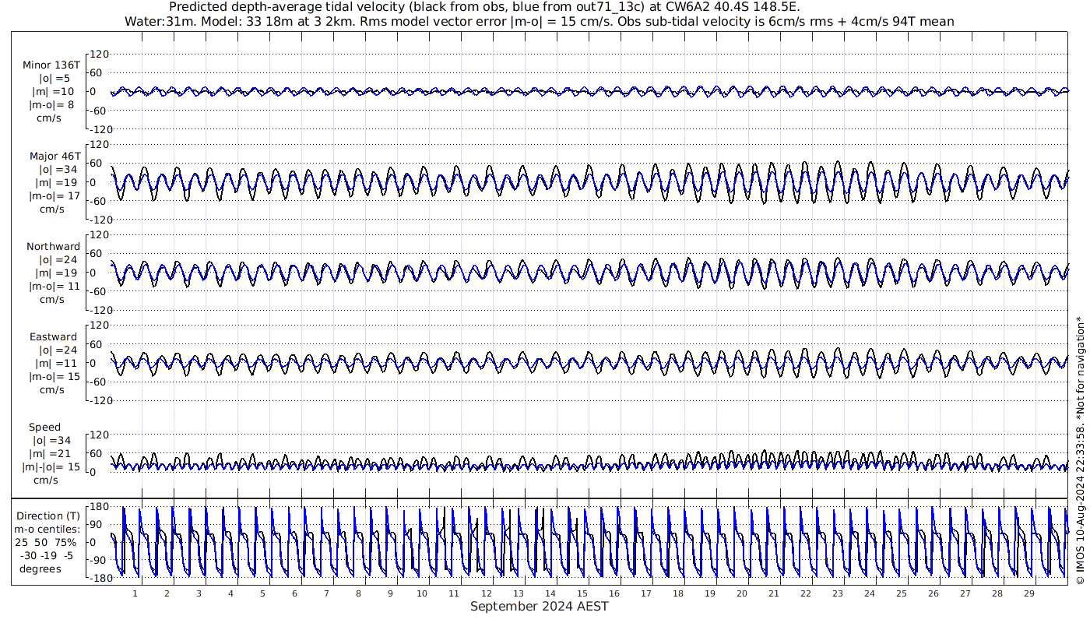1090x623 pixels.
Task: Click the '-90' tick on the Direction axis
Action: 98,561
